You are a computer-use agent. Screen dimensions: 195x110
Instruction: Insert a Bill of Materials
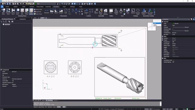(105, 11)
